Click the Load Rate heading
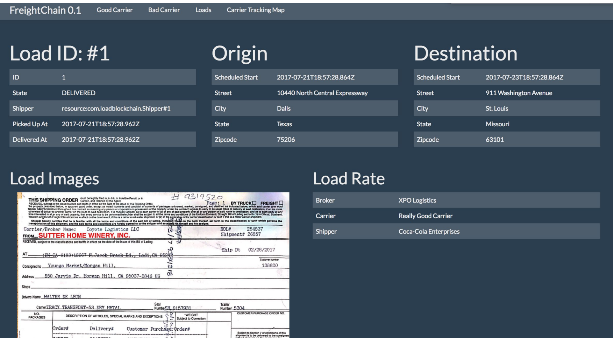This screenshot has width=614, height=338. click(349, 179)
